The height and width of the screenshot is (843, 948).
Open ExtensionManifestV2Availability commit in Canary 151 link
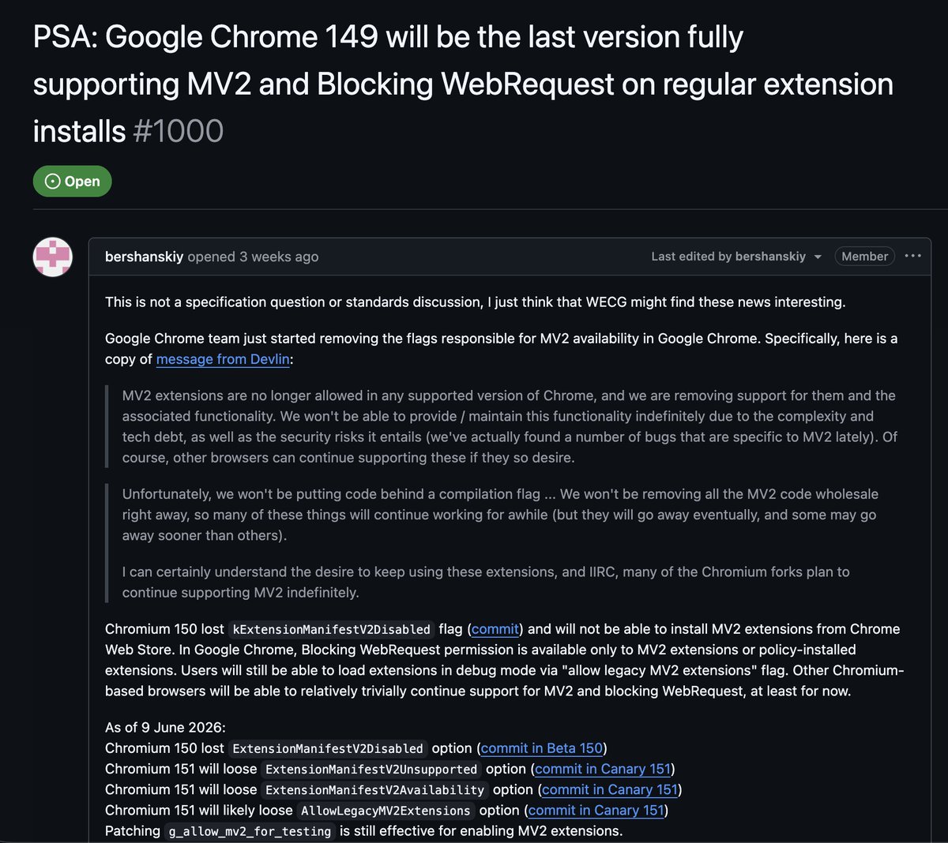(x=610, y=789)
